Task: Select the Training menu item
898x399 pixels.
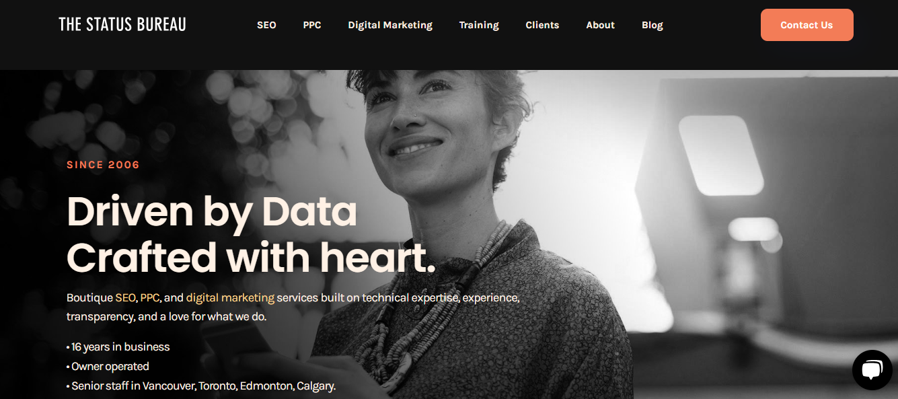Action: (479, 25)
